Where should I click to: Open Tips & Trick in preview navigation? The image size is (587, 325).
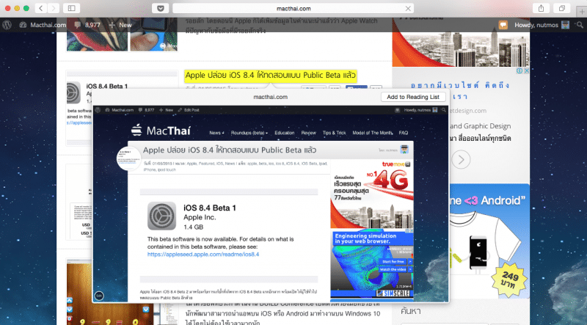point(335,133)
